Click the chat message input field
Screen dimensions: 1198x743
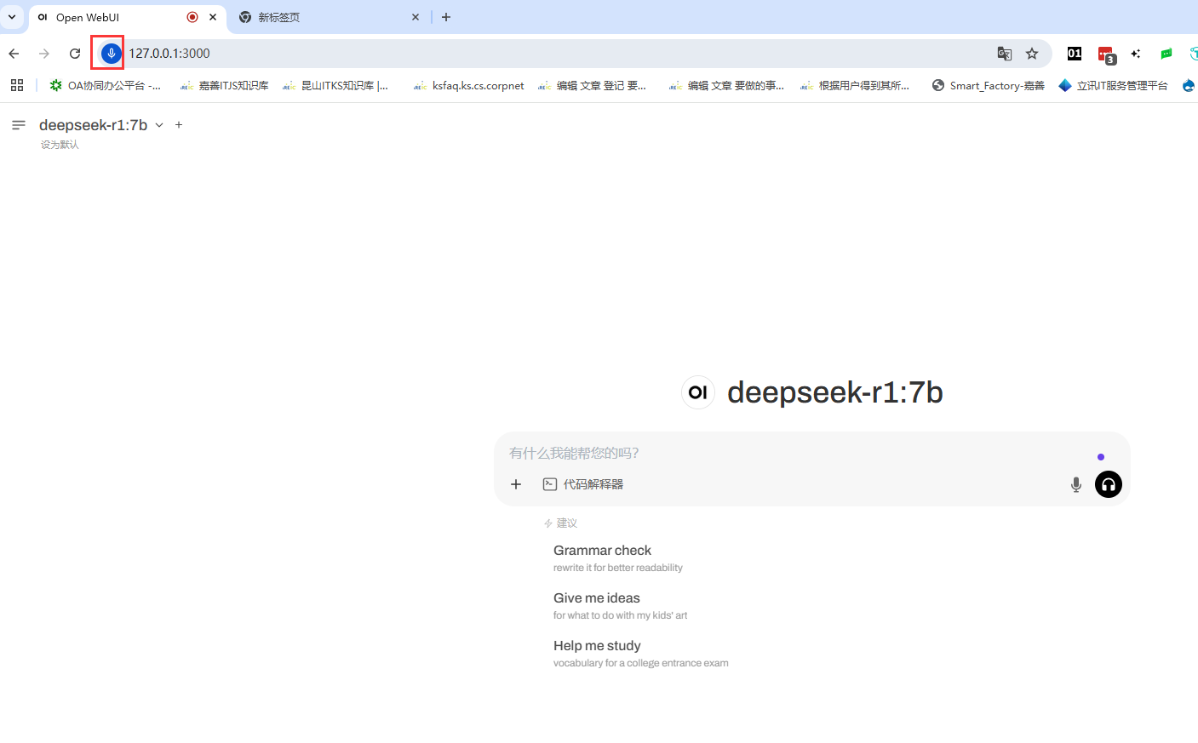[800, 453]
